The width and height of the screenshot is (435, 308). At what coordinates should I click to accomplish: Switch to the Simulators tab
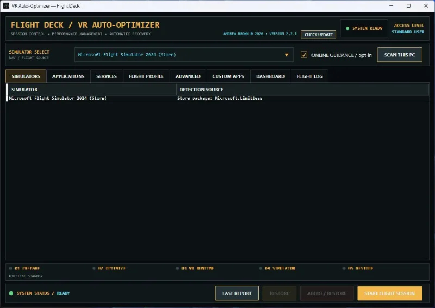26,76
